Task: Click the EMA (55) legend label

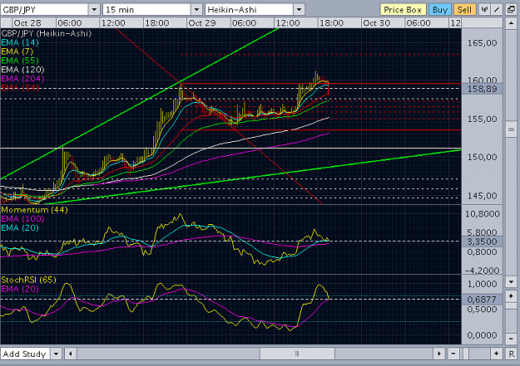Action: (x=20, y=61)
